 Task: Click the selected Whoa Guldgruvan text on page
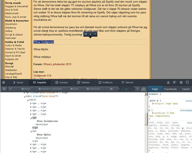click(x=44, y=42)
